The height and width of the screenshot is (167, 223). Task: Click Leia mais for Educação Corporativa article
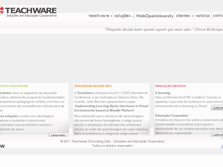coord(217,135)
